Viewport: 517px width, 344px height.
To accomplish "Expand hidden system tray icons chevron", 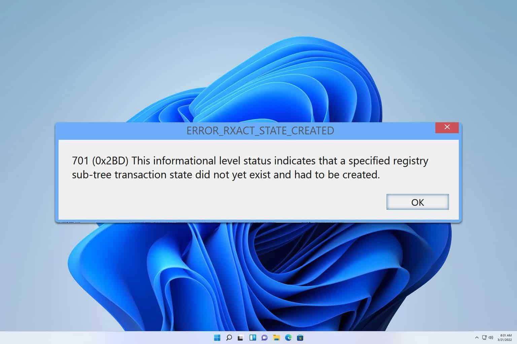I will pos(477,338).
